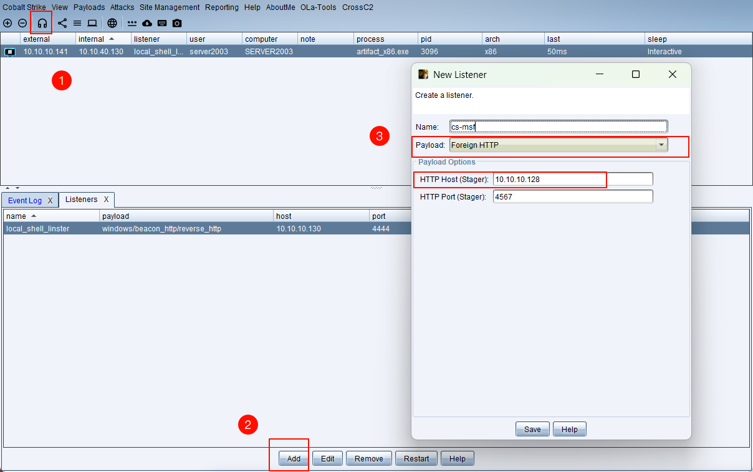
Task: Click the disconnect minus icon in toolbar
Action: (22, 23)
